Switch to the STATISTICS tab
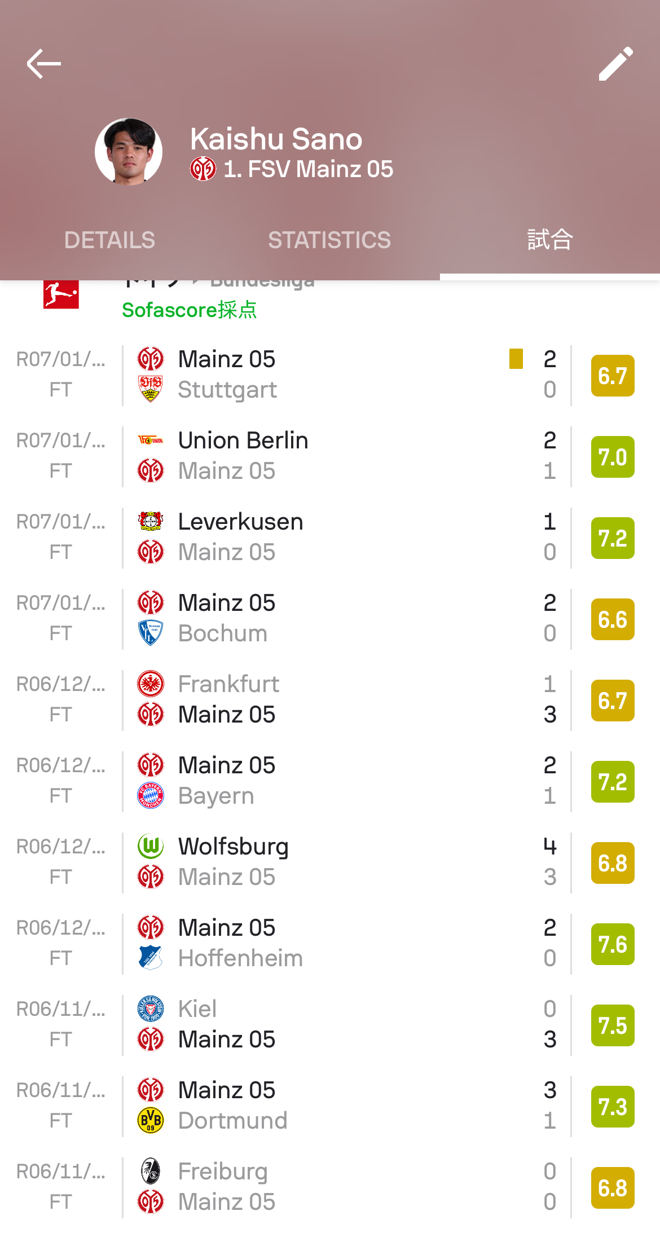This screenshot has width=660, height=1233. tap(329, 240)
